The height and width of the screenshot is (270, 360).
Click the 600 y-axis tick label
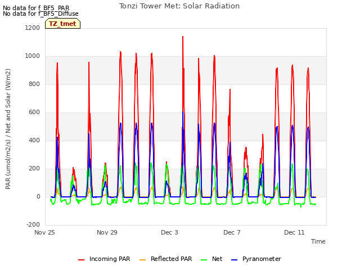coord(34,112)
